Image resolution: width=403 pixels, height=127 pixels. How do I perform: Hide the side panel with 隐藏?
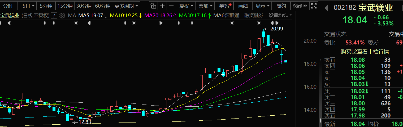click(x=300, y=6)
